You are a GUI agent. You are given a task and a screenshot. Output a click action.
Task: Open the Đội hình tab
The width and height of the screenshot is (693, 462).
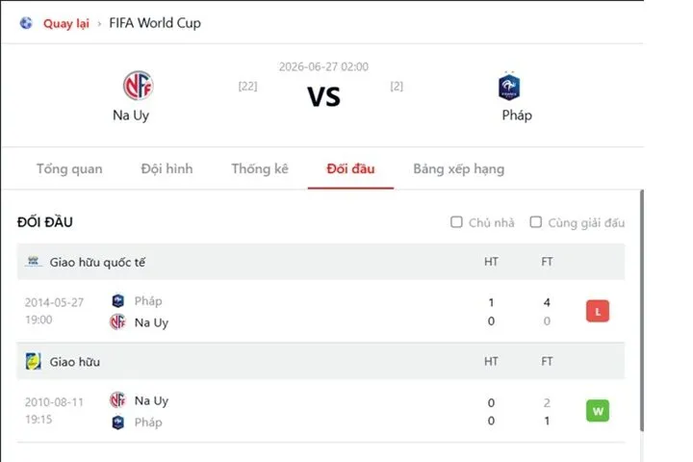pyautogui.click(x=167, y=168)
